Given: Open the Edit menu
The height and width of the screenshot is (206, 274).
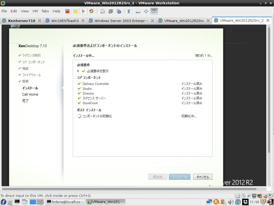Looking at the screenshot, I should coord(14,11).
